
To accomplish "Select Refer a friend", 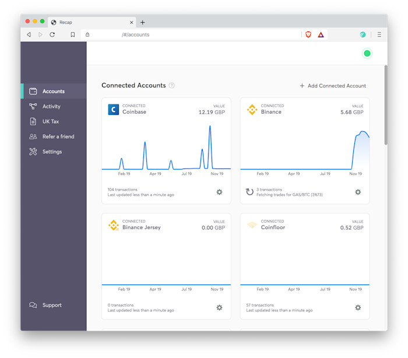I will click(54, 136).
